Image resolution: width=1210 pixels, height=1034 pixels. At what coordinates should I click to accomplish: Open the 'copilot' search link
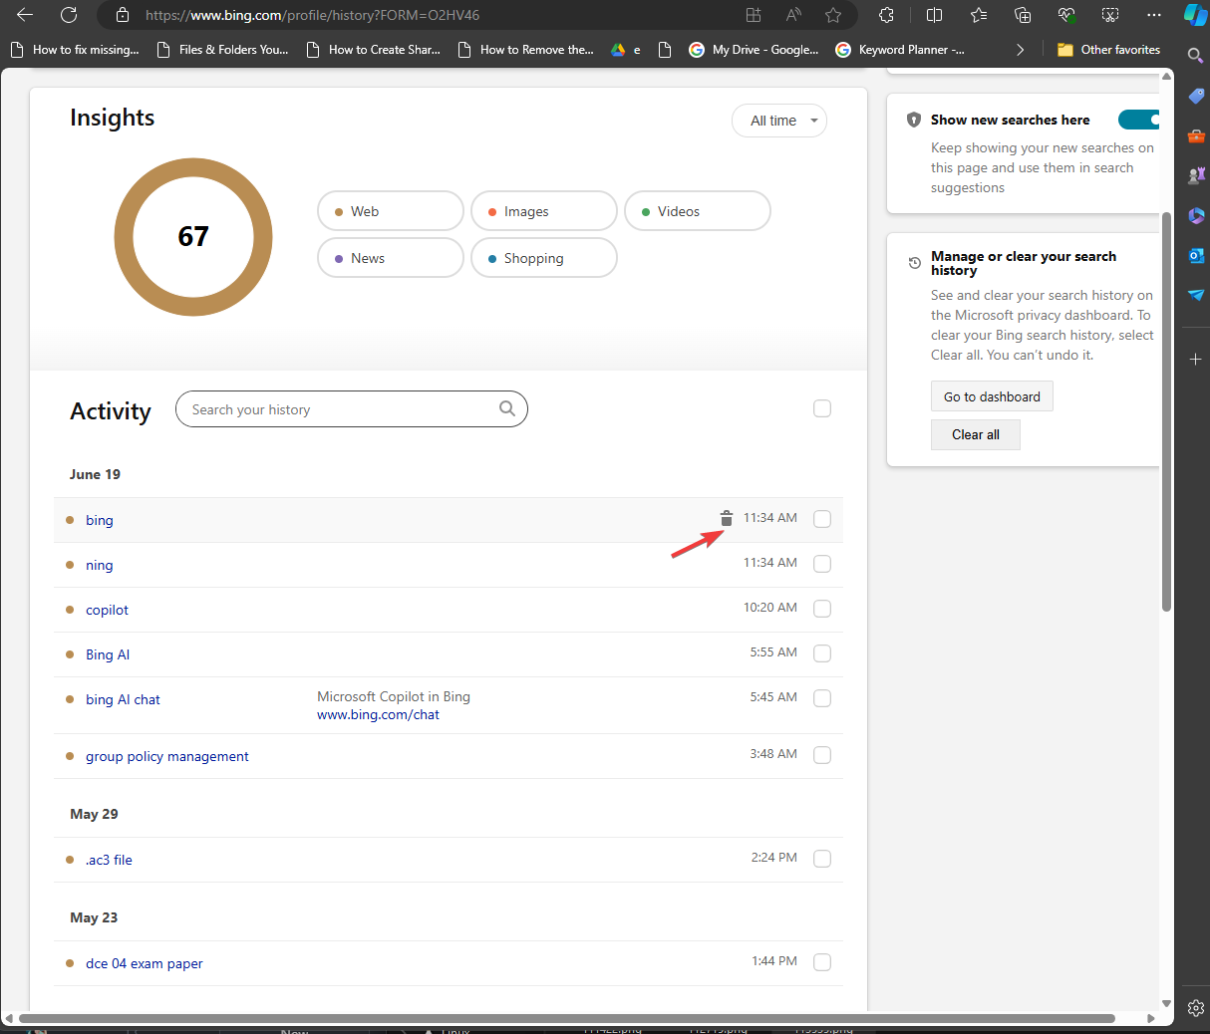[x=107, y=610]
